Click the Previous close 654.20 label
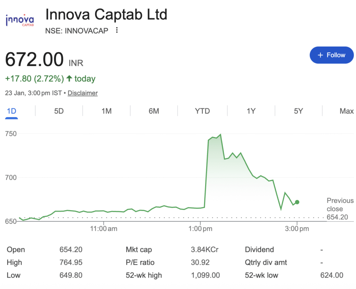The height and width of the screenshot is (289, 356). point(340,209)
